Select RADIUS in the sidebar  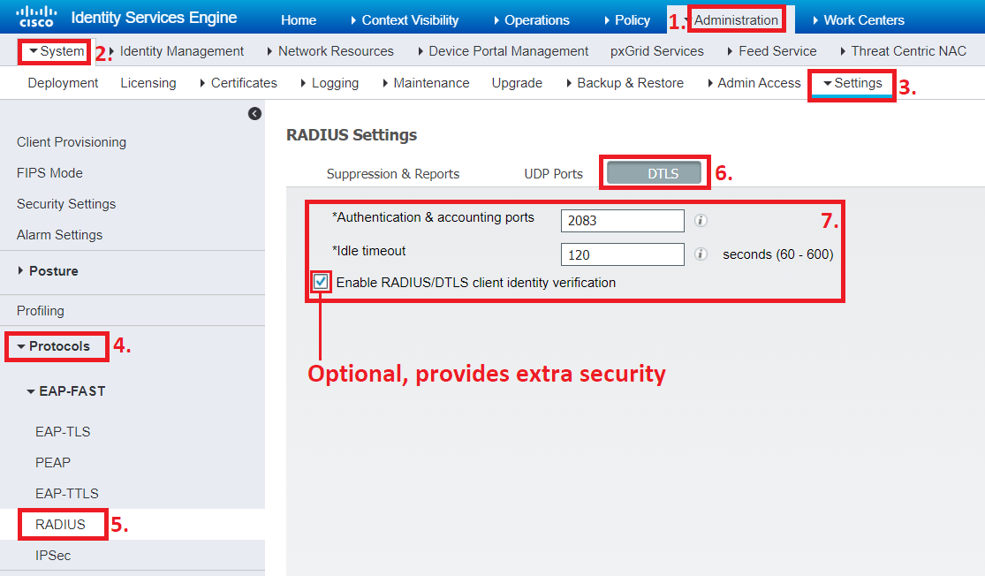(62, 524)
